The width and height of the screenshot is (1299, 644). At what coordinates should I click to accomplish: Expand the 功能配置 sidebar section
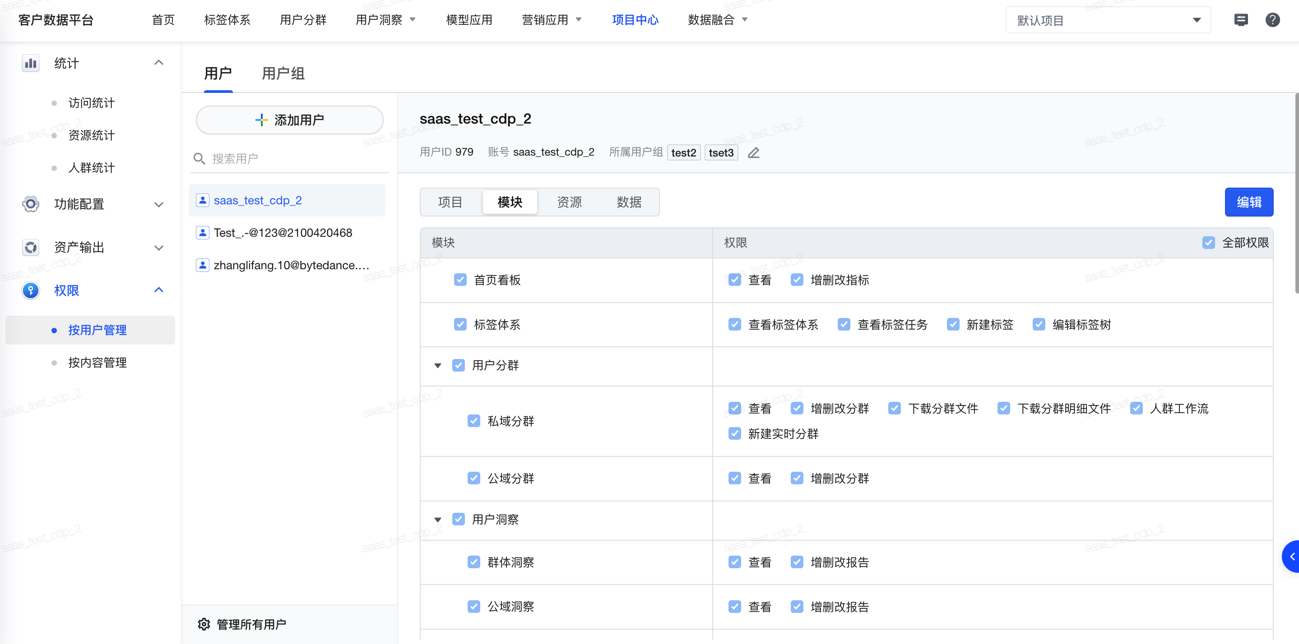coord(158,204)
